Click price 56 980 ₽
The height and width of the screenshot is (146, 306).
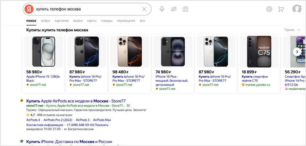[x=34, y=72]
